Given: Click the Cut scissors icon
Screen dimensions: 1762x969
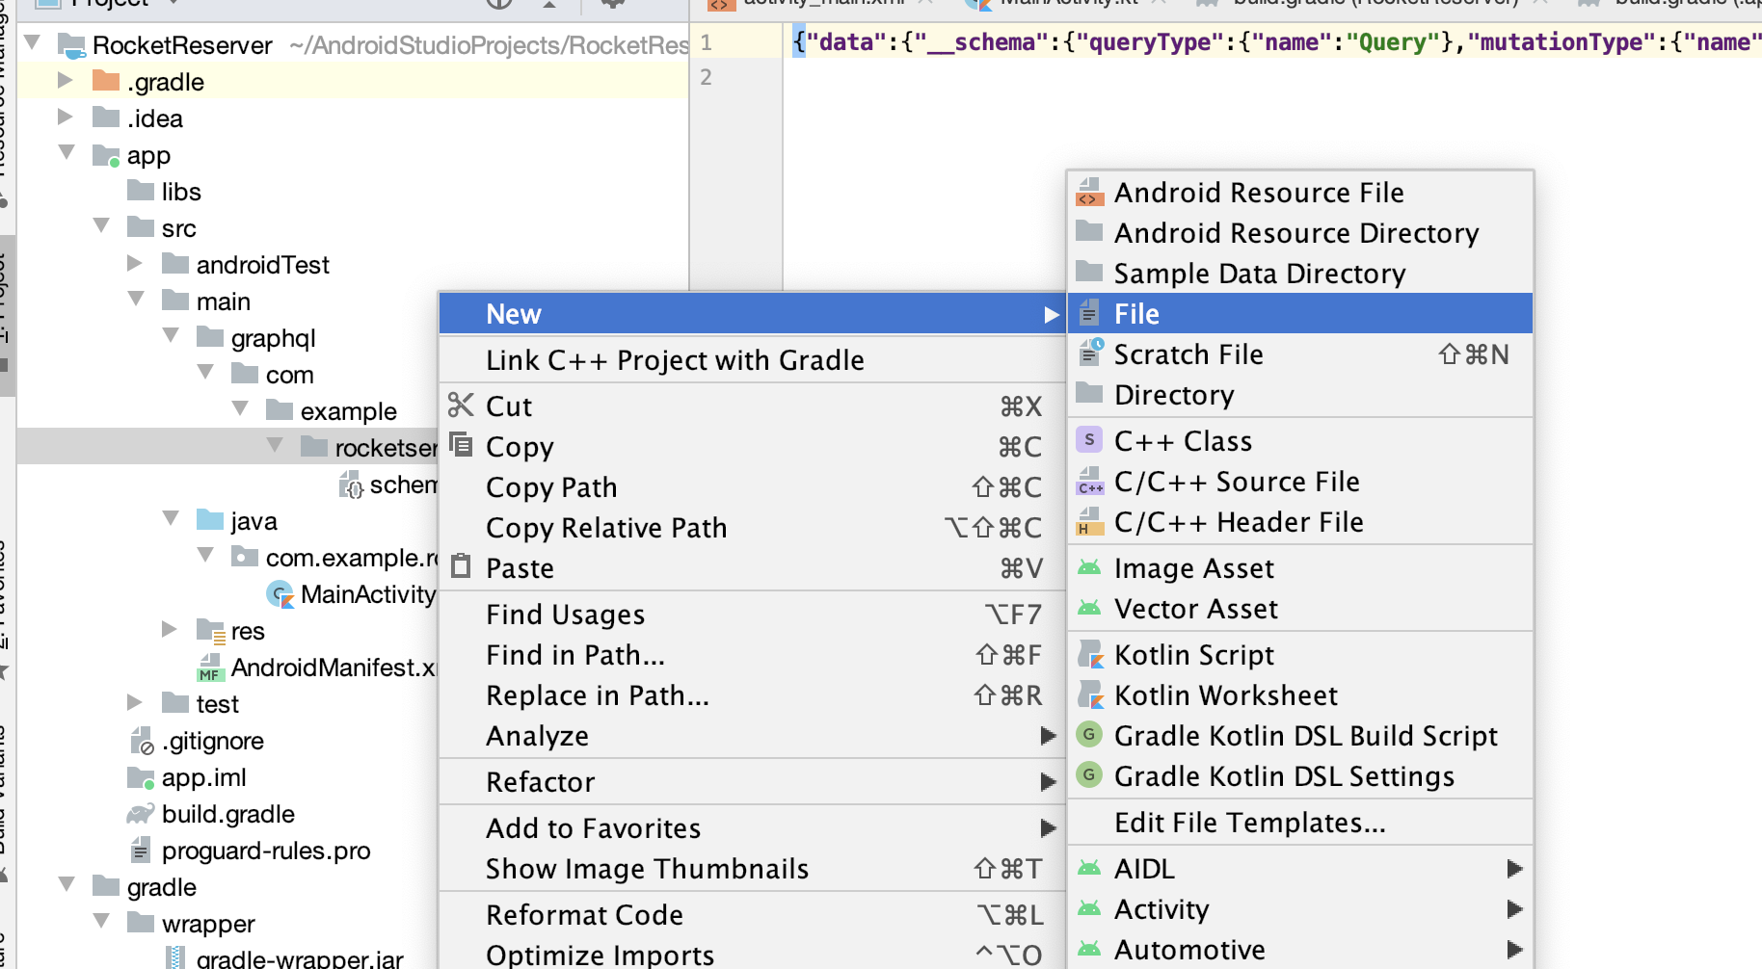Looking at the screenshot, I should coord(461,406).
